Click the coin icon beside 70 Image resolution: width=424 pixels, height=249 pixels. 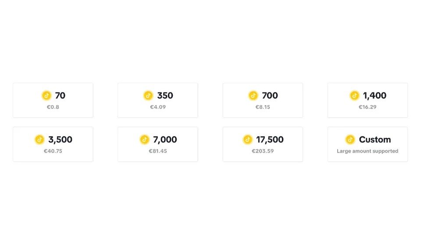click(46, 96)
